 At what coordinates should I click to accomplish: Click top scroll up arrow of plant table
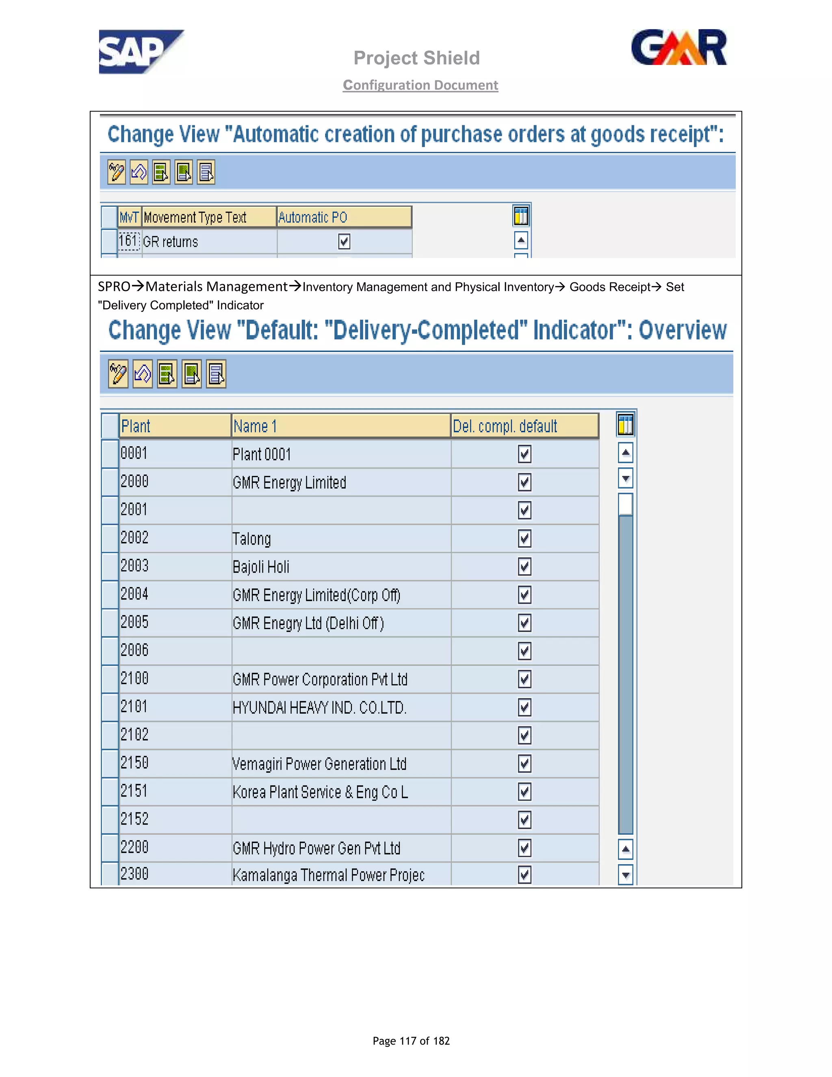(626, 453)
